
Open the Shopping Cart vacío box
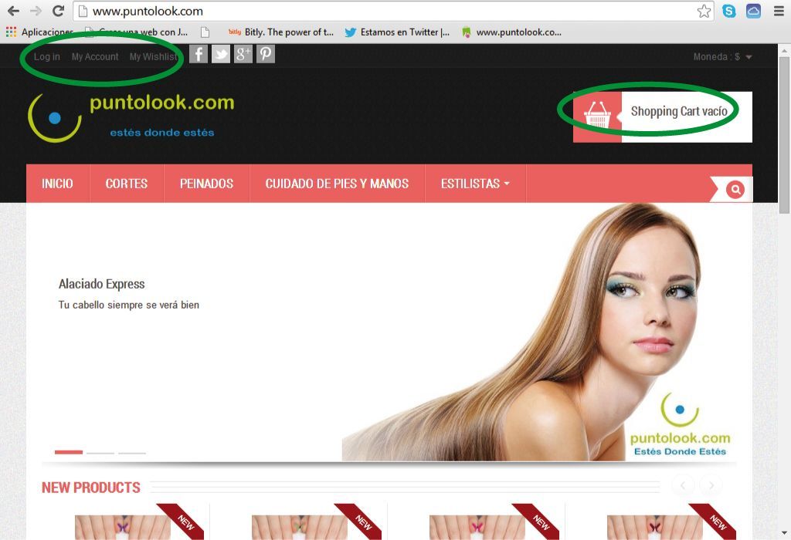coord(662,116)
